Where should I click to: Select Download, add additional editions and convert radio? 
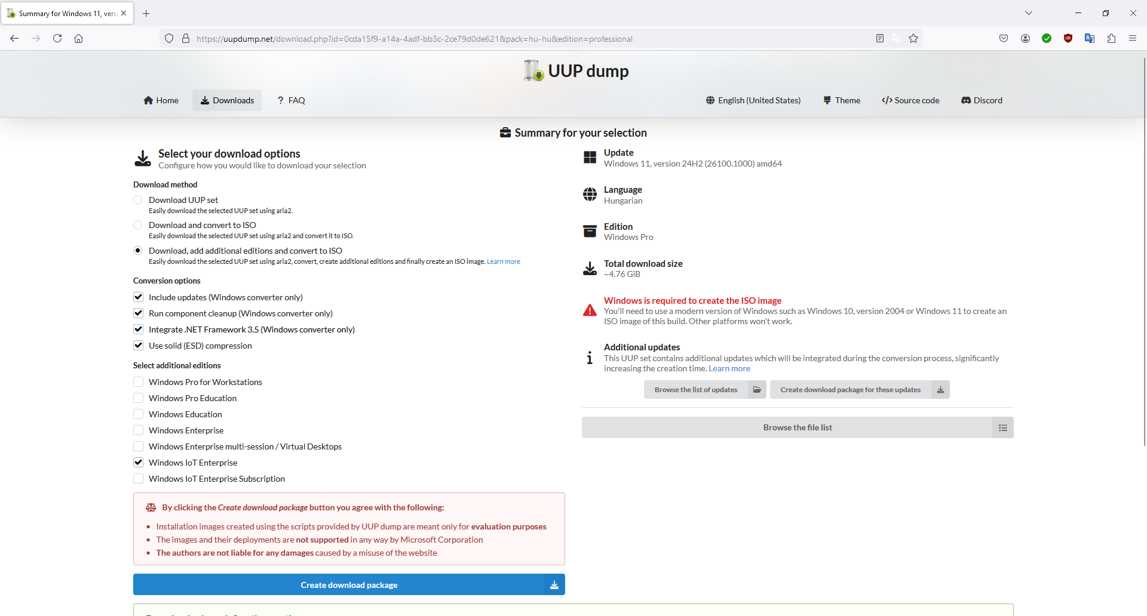click(138, 251)
